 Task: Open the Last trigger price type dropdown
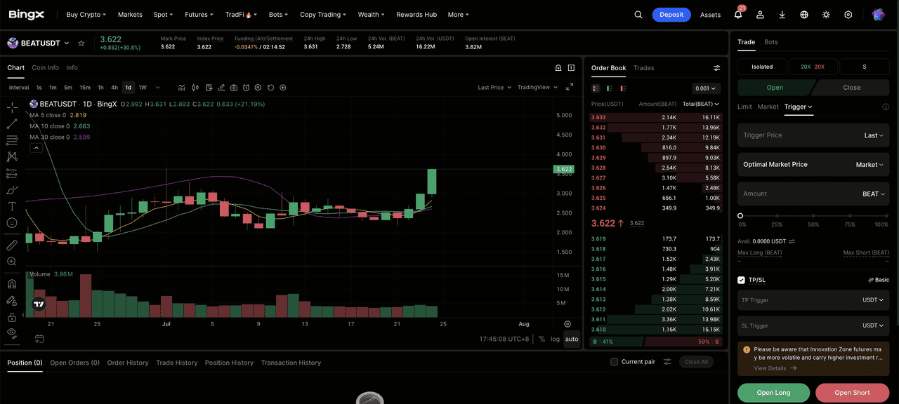874,135
